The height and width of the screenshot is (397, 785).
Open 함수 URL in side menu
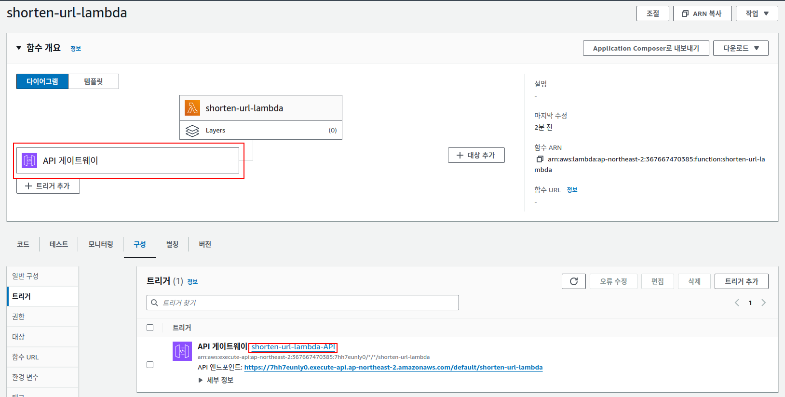pos(42,357)
